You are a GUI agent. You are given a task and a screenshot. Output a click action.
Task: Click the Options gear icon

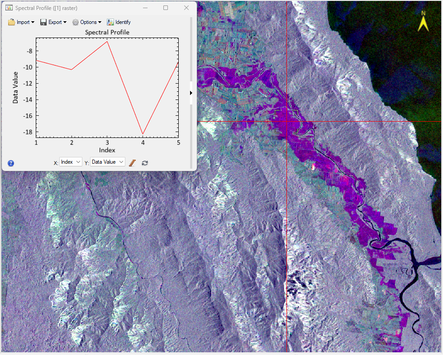tap(76, 22)
